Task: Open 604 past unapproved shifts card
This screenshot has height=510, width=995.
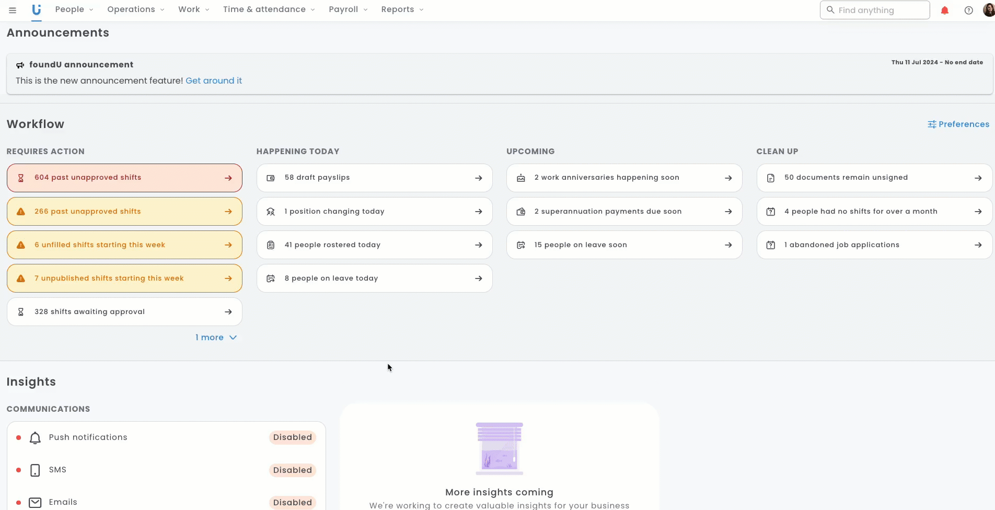Action: point(124,178)
